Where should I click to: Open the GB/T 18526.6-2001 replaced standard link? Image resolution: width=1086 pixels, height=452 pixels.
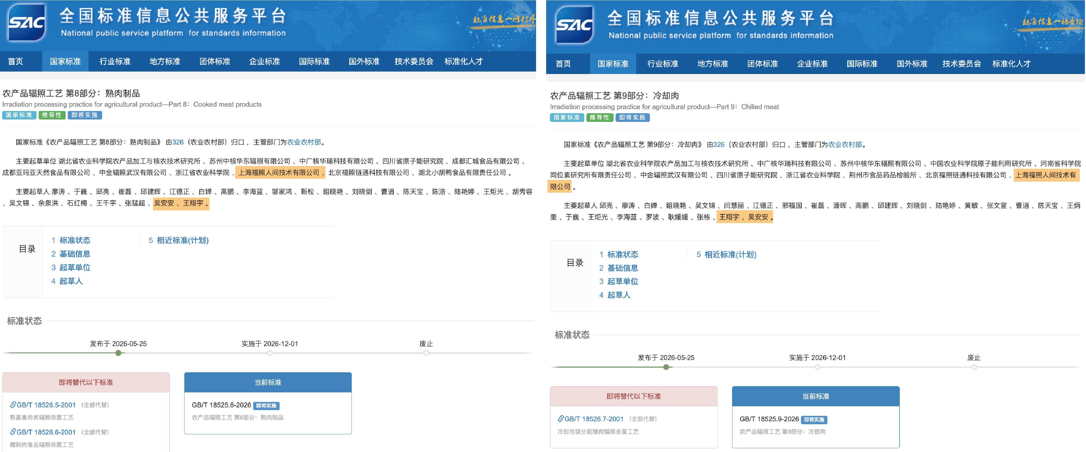point(46,432)
